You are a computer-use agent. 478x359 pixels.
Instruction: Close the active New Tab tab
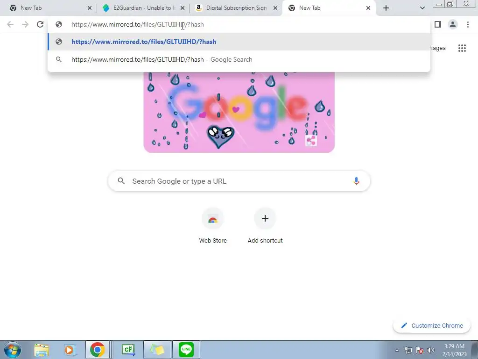pos(368,8)
